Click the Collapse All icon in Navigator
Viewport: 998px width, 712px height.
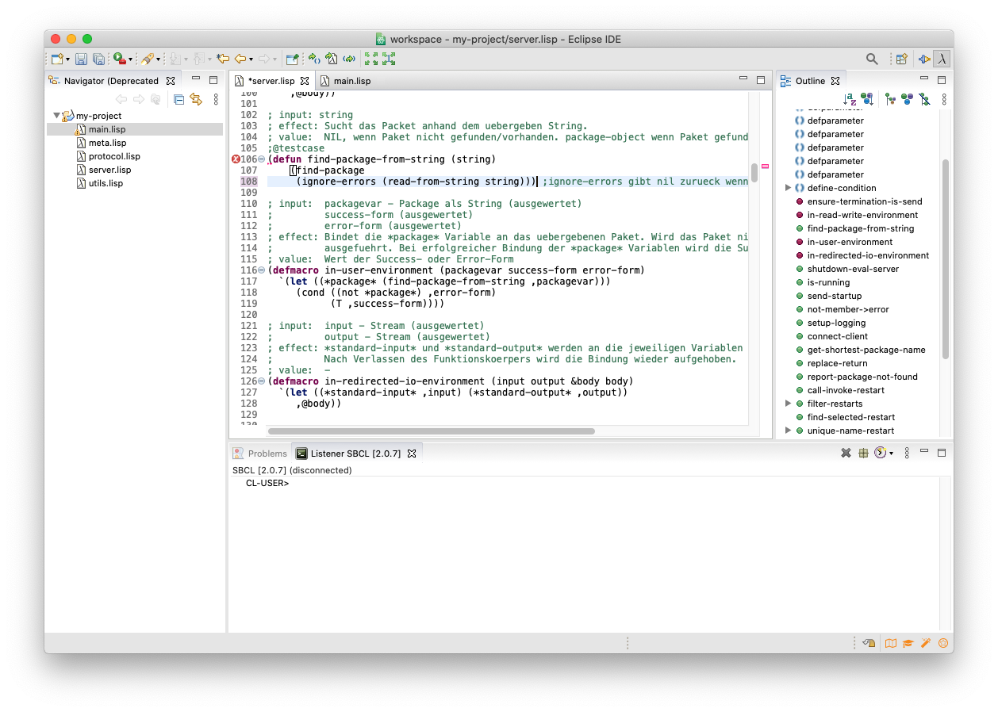coord(178,99)
